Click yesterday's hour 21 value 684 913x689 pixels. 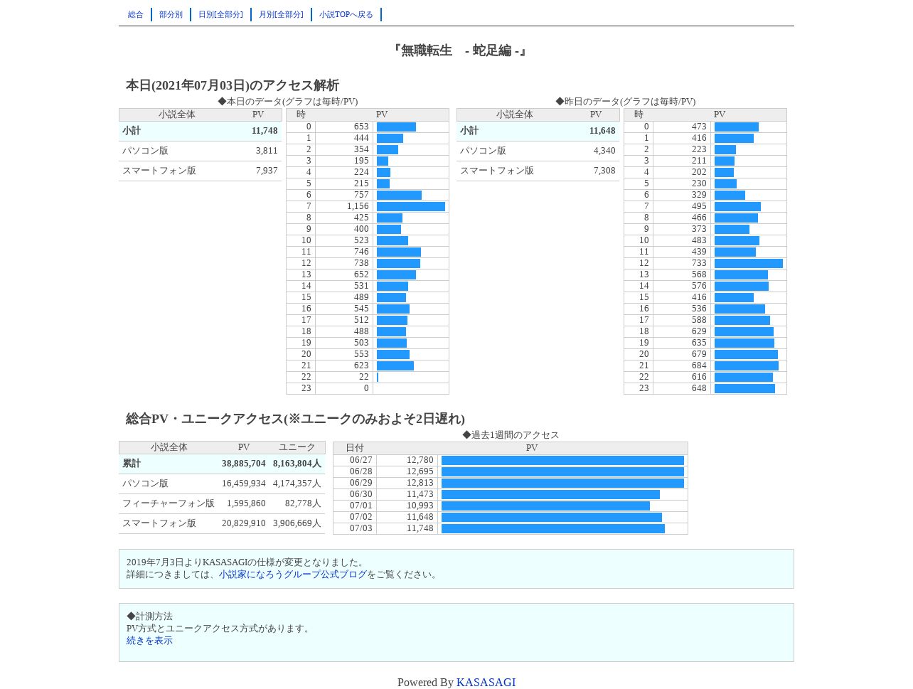click(x=699, y=365)
